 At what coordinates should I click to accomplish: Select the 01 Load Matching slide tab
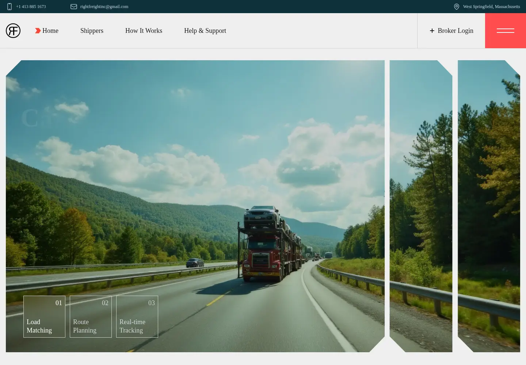click(x=44, y=316)
